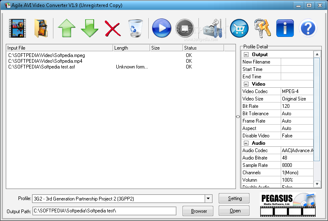Click the Pegasus Media Software logo
The width and height of the screenshot is (328, 221).
(288, 204)
